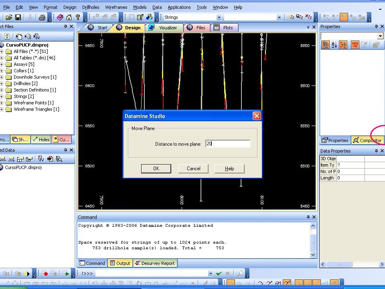Pin the Project Files panel
The height and width of the screenshot is (289, 385).
point(65,26)
